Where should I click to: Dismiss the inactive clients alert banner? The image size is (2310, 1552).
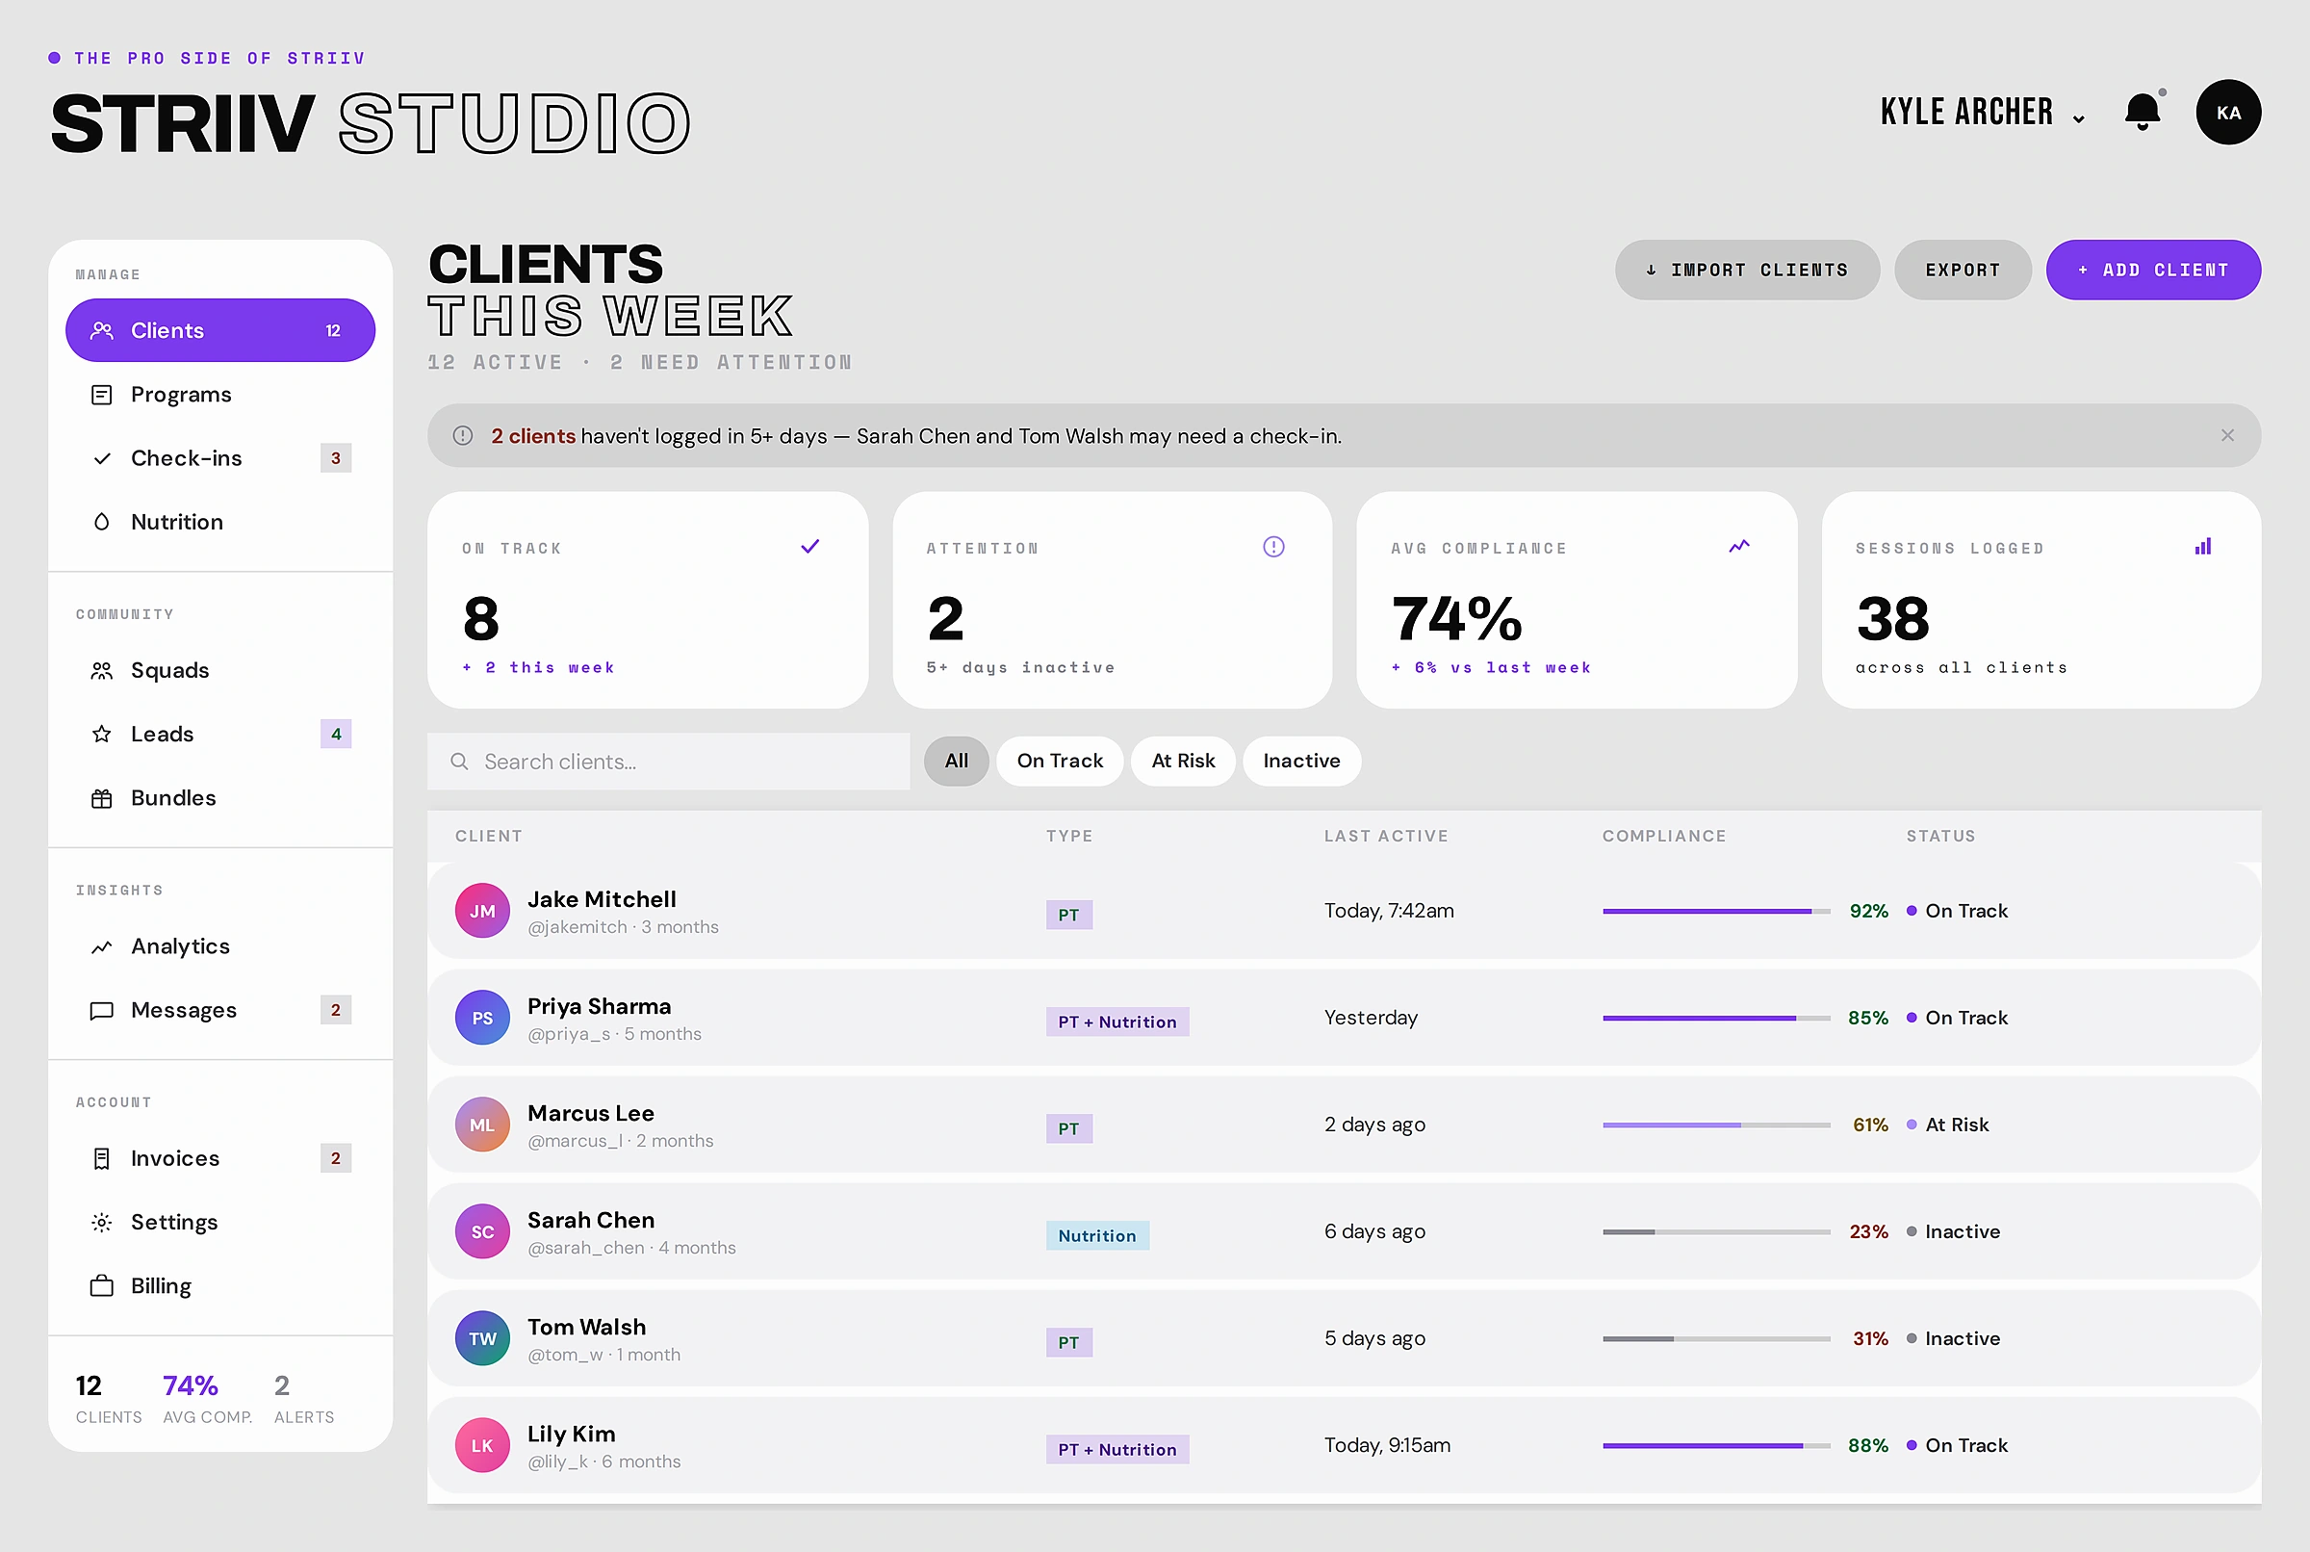coord(2227,435)
